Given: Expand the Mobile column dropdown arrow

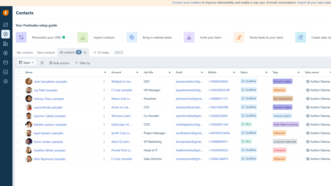Looking at the screenshot, I should coord(234,72).
